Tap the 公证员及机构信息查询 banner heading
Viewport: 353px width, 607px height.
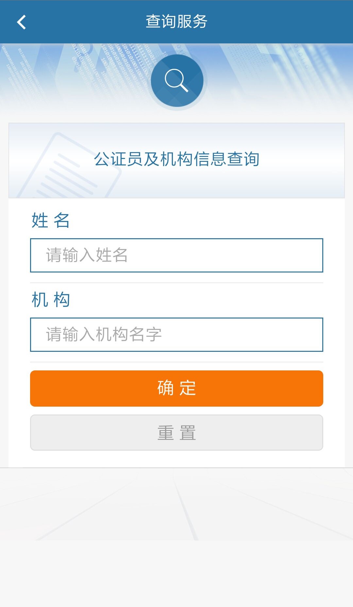tap(176, 159)
